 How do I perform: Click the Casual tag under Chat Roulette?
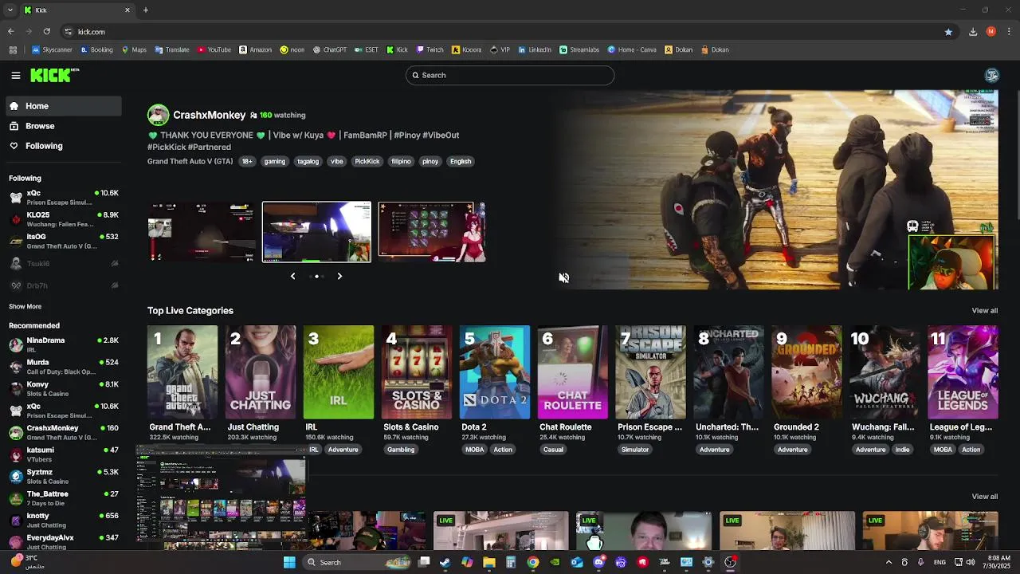click(553, 450)
